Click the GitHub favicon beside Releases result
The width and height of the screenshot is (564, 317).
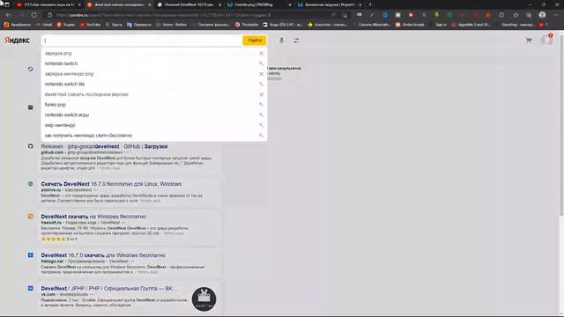[x=31, y=146]
